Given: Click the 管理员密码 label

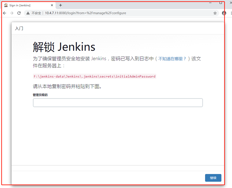Looking at the screenshot, I should [40, 95].
